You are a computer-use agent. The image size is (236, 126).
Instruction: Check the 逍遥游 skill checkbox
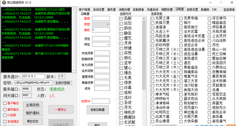153,28
